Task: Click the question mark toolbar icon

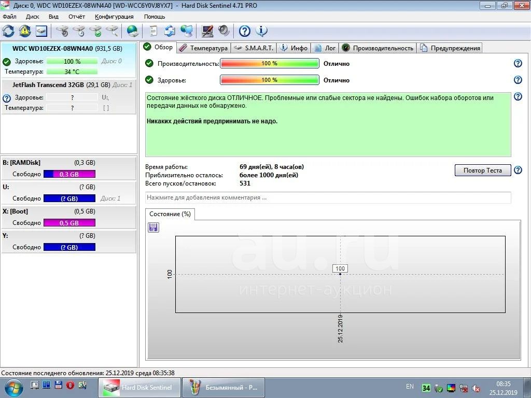Action: (245, 31)
